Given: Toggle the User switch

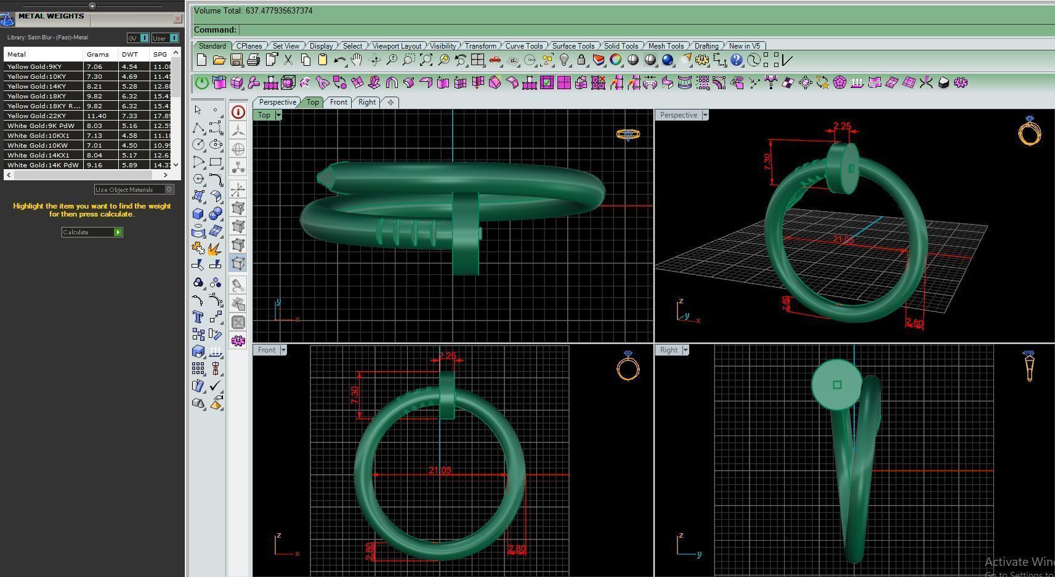Looking at the screenshot, I should click(165, 38).
